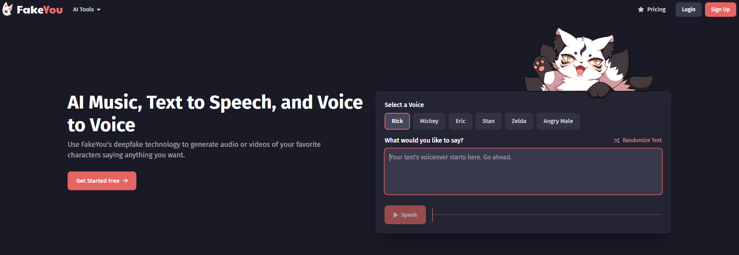Screen dimensions: 739x255
Task: Focus the voiceover text input box
Action: tap(523, 172)
